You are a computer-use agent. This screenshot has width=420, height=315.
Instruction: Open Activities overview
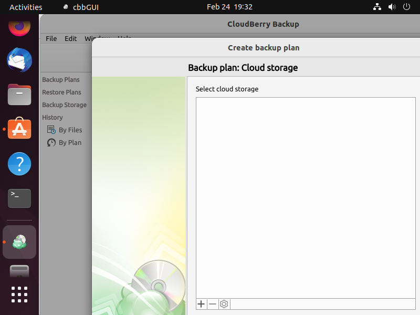pos(26,7)
